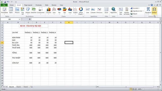The width and height of the screenshot is (162, 91).
Task: Insert a Line sparkline
Action: point(88,10)
